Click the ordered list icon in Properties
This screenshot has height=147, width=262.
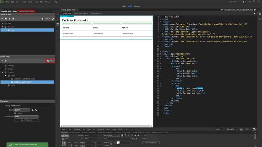click(131, 136)
